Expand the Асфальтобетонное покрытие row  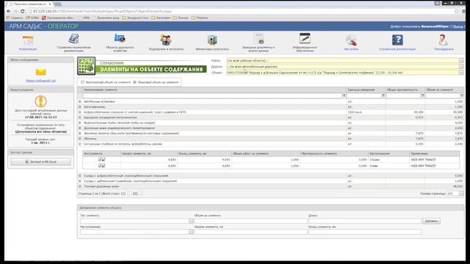[x=80, y=112]
